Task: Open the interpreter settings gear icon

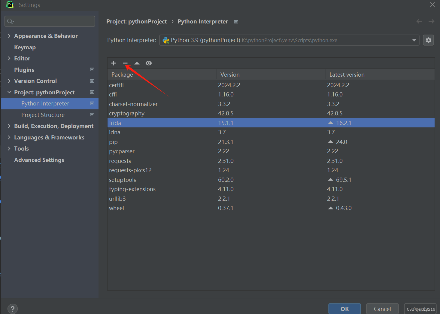Action: (428, 40)
